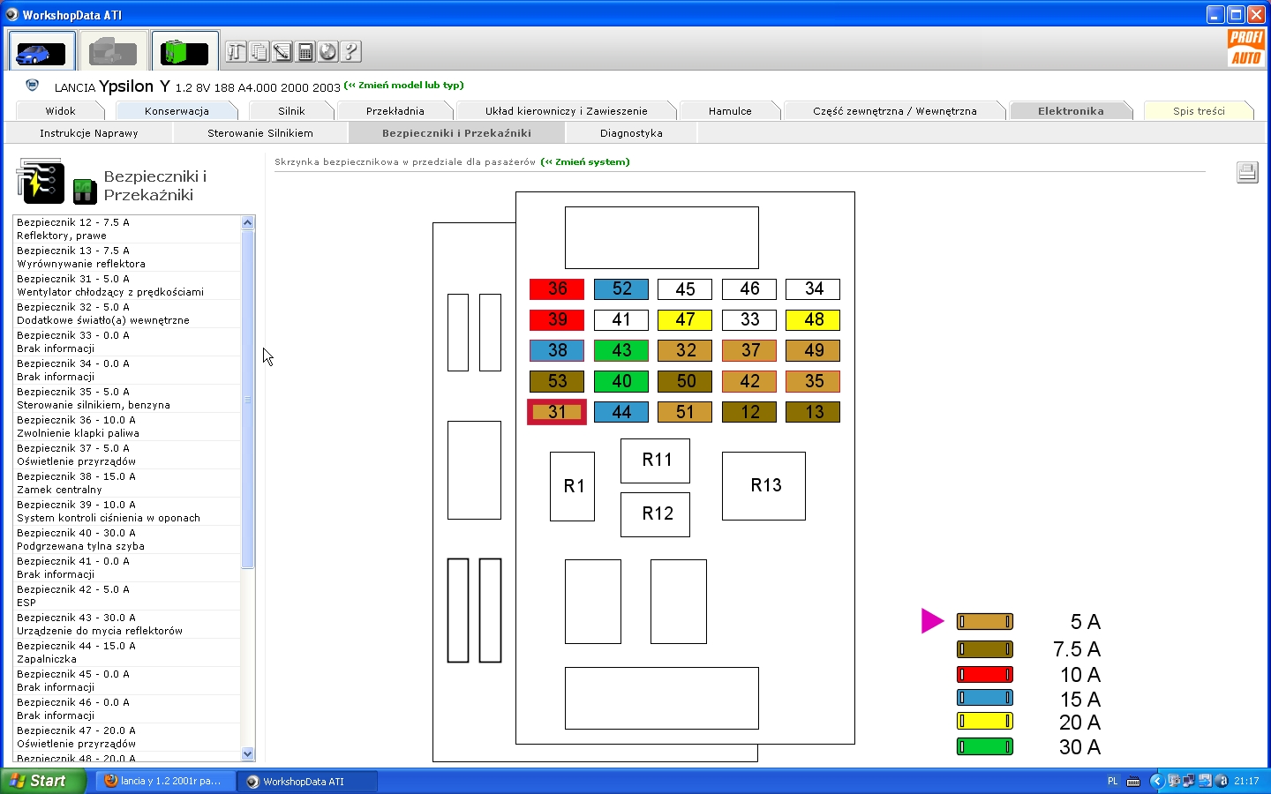Click the Safely Remove Hardware tray icon
Image resolution: width=1271 pixels, height=794 pixels.
point(1206,781)
